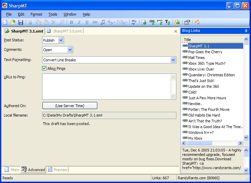Image resolution: width=251 pixels, height=183 pixels.
Task: Run spell check with the ABC checkmark icon
Action: [134, 22]
